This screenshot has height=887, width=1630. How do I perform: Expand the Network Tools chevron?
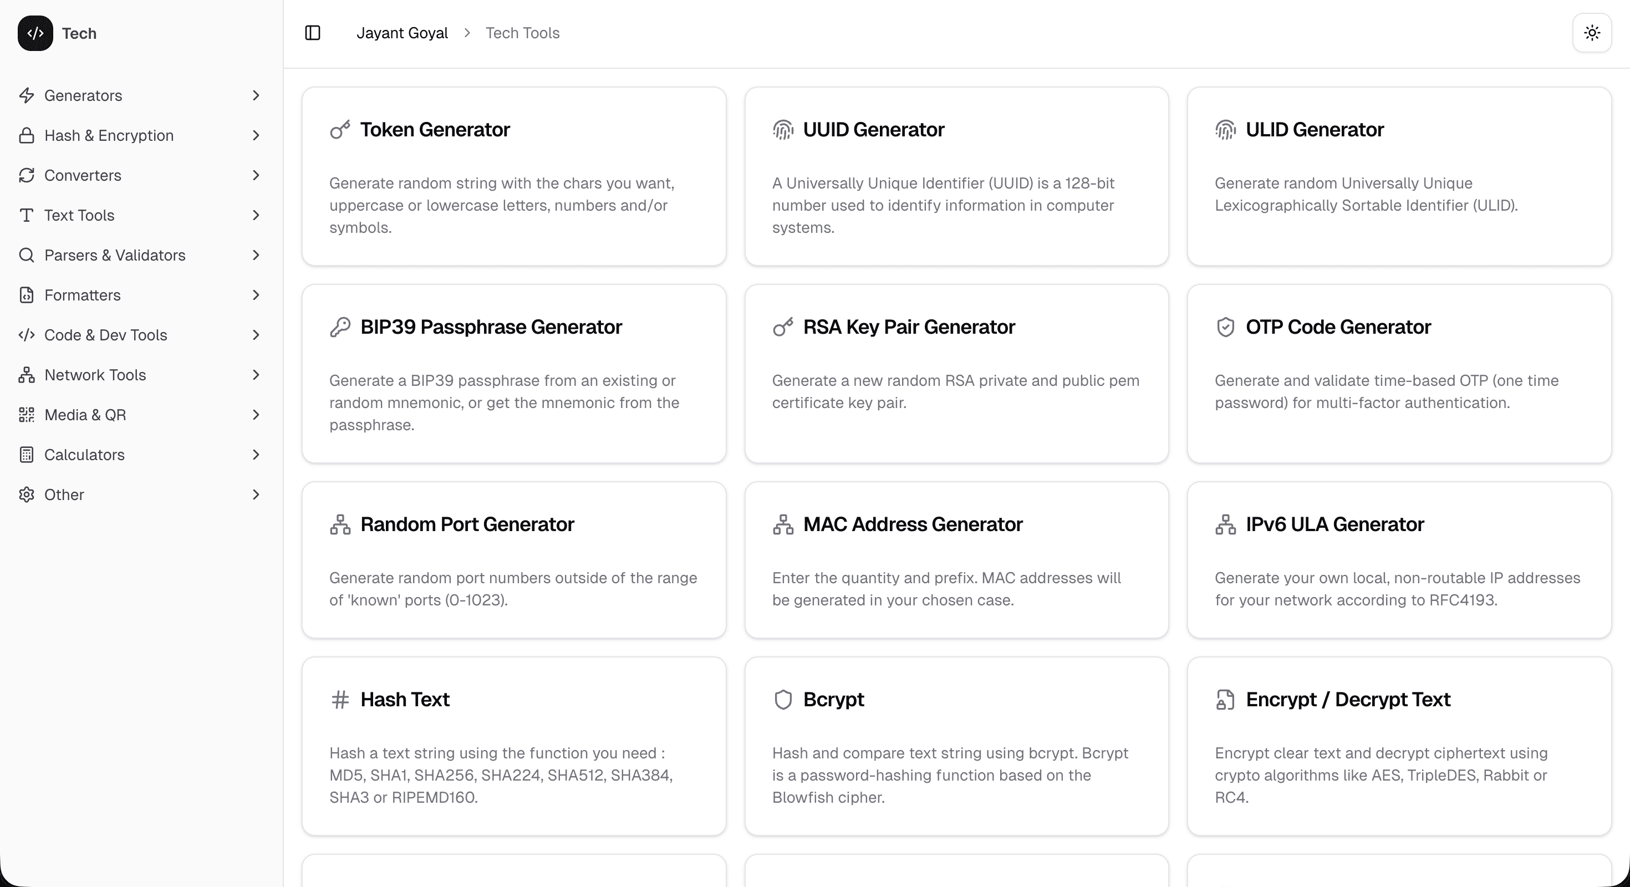click(x=256, y=375)
